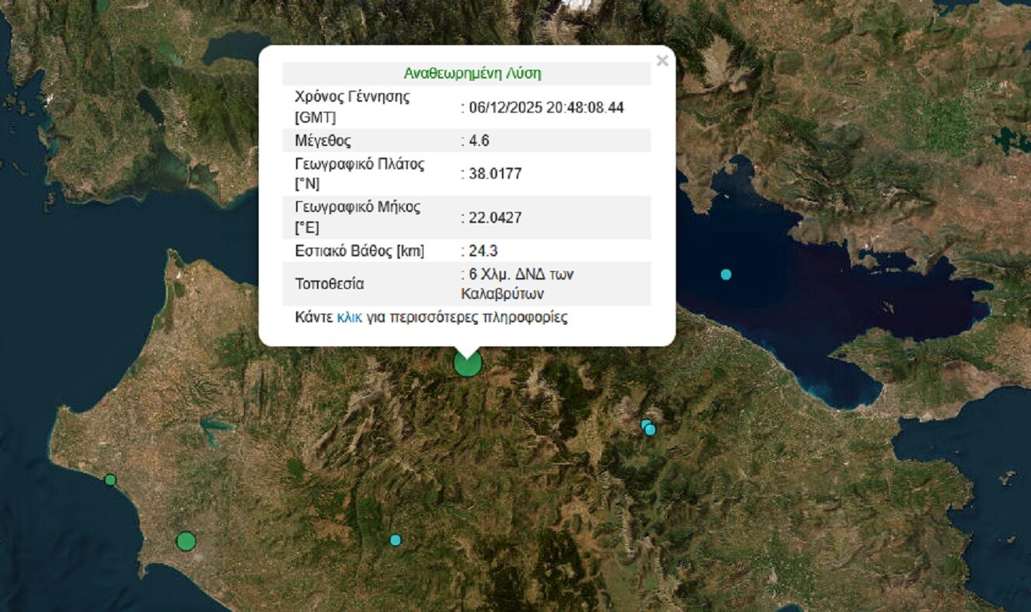Image resolution: width=1031 pixels, height=612 pixels.
Task: Select the focal depth value 24.3
Action: point(482,251)
